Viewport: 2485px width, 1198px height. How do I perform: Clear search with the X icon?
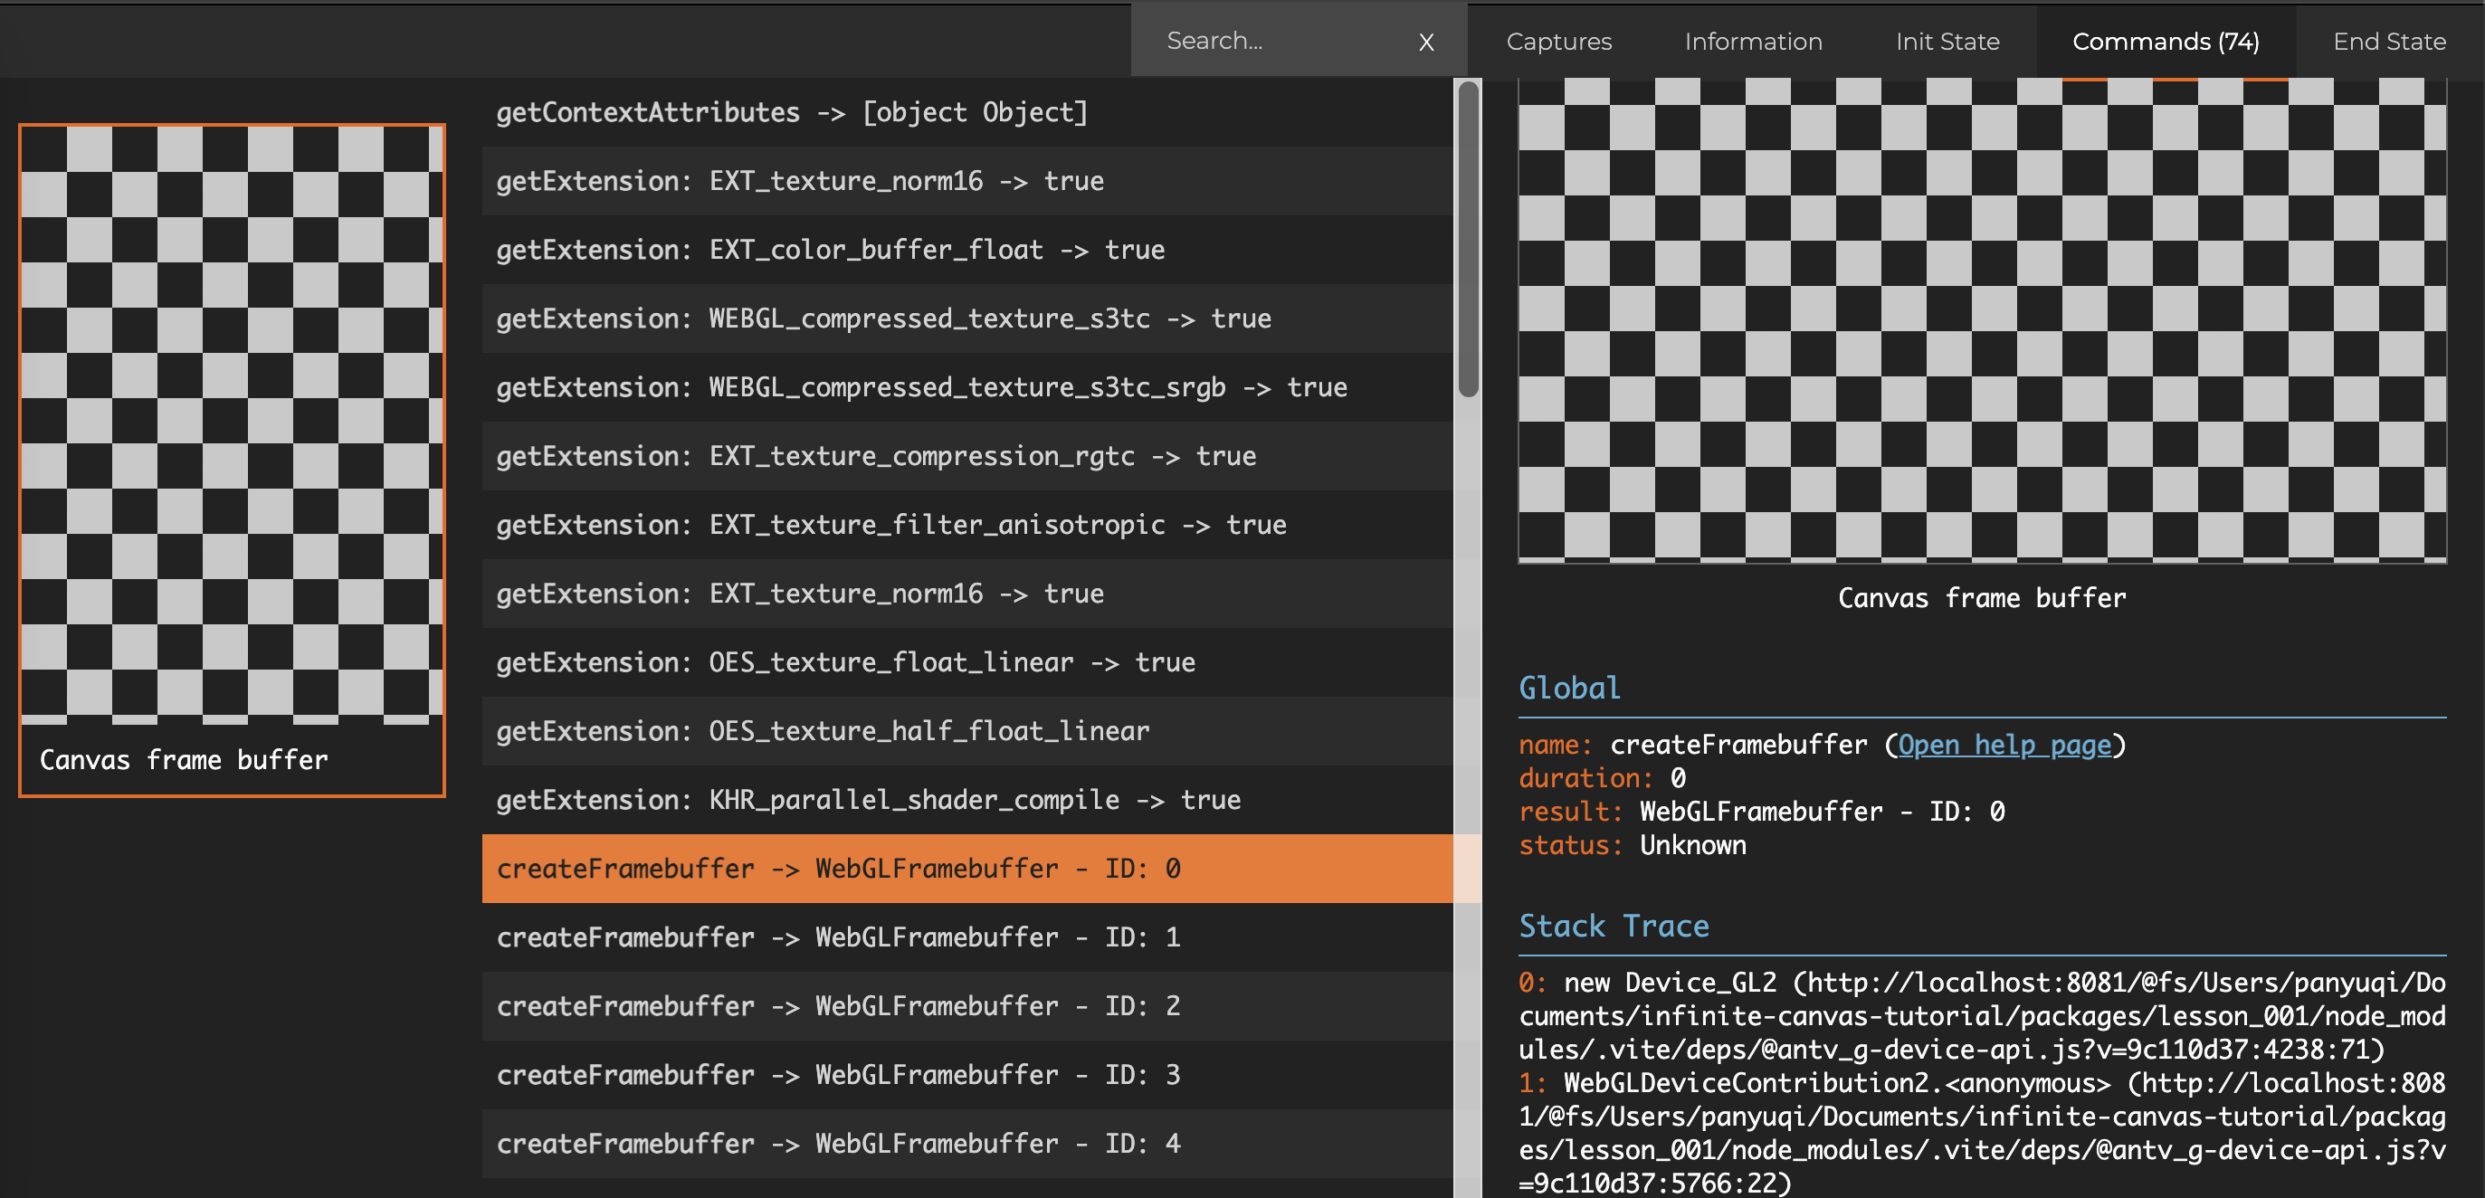point(1426,42)
